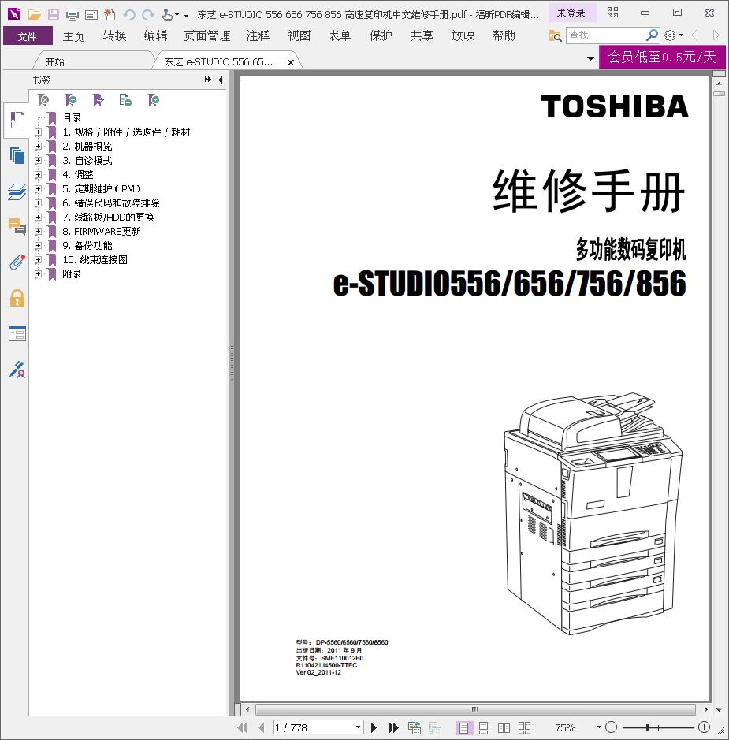The height and width of the screenshot is (740, 729).
Task: Undo the last action
Action: click(128, 15)
